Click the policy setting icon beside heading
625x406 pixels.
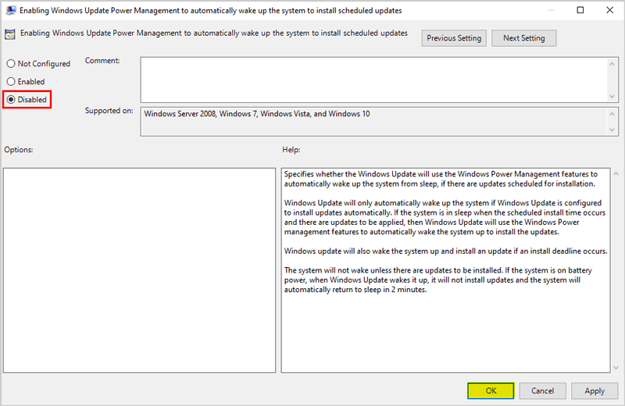coord(10,34)
